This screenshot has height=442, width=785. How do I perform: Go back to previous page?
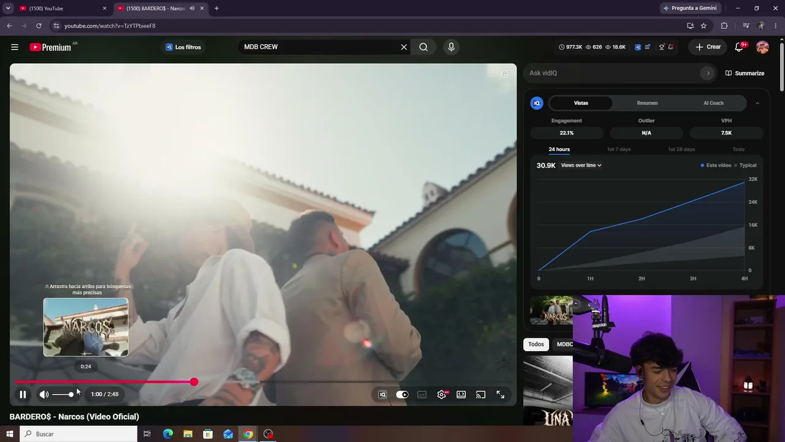[9, 26]
